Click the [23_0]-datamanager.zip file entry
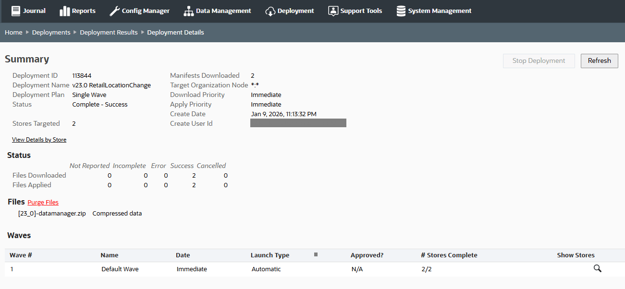 pos(52,213)
